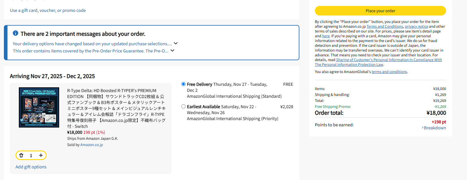
Task: Click the blue info icon in messages box
Action: pyautogui.click(x=16, y=33)
